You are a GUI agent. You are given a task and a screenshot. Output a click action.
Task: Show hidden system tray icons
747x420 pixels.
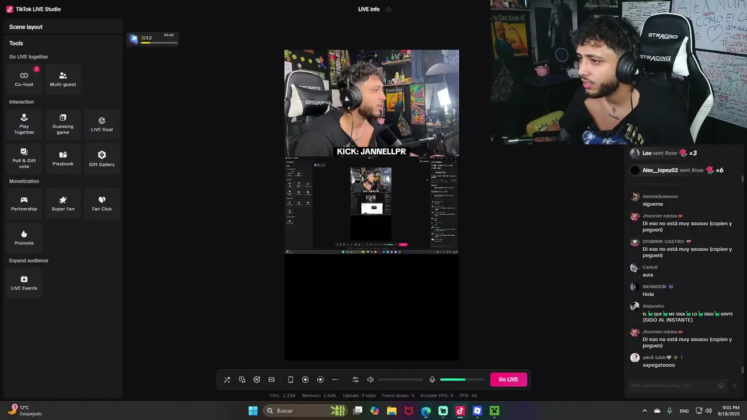pyautogui.click(x=644, y=411)
